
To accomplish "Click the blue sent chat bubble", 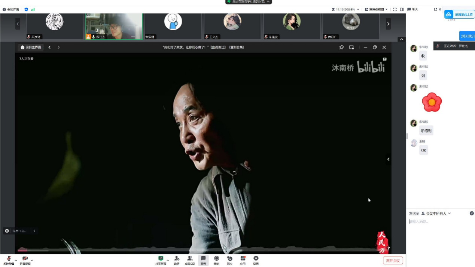I will pos(467,36).
